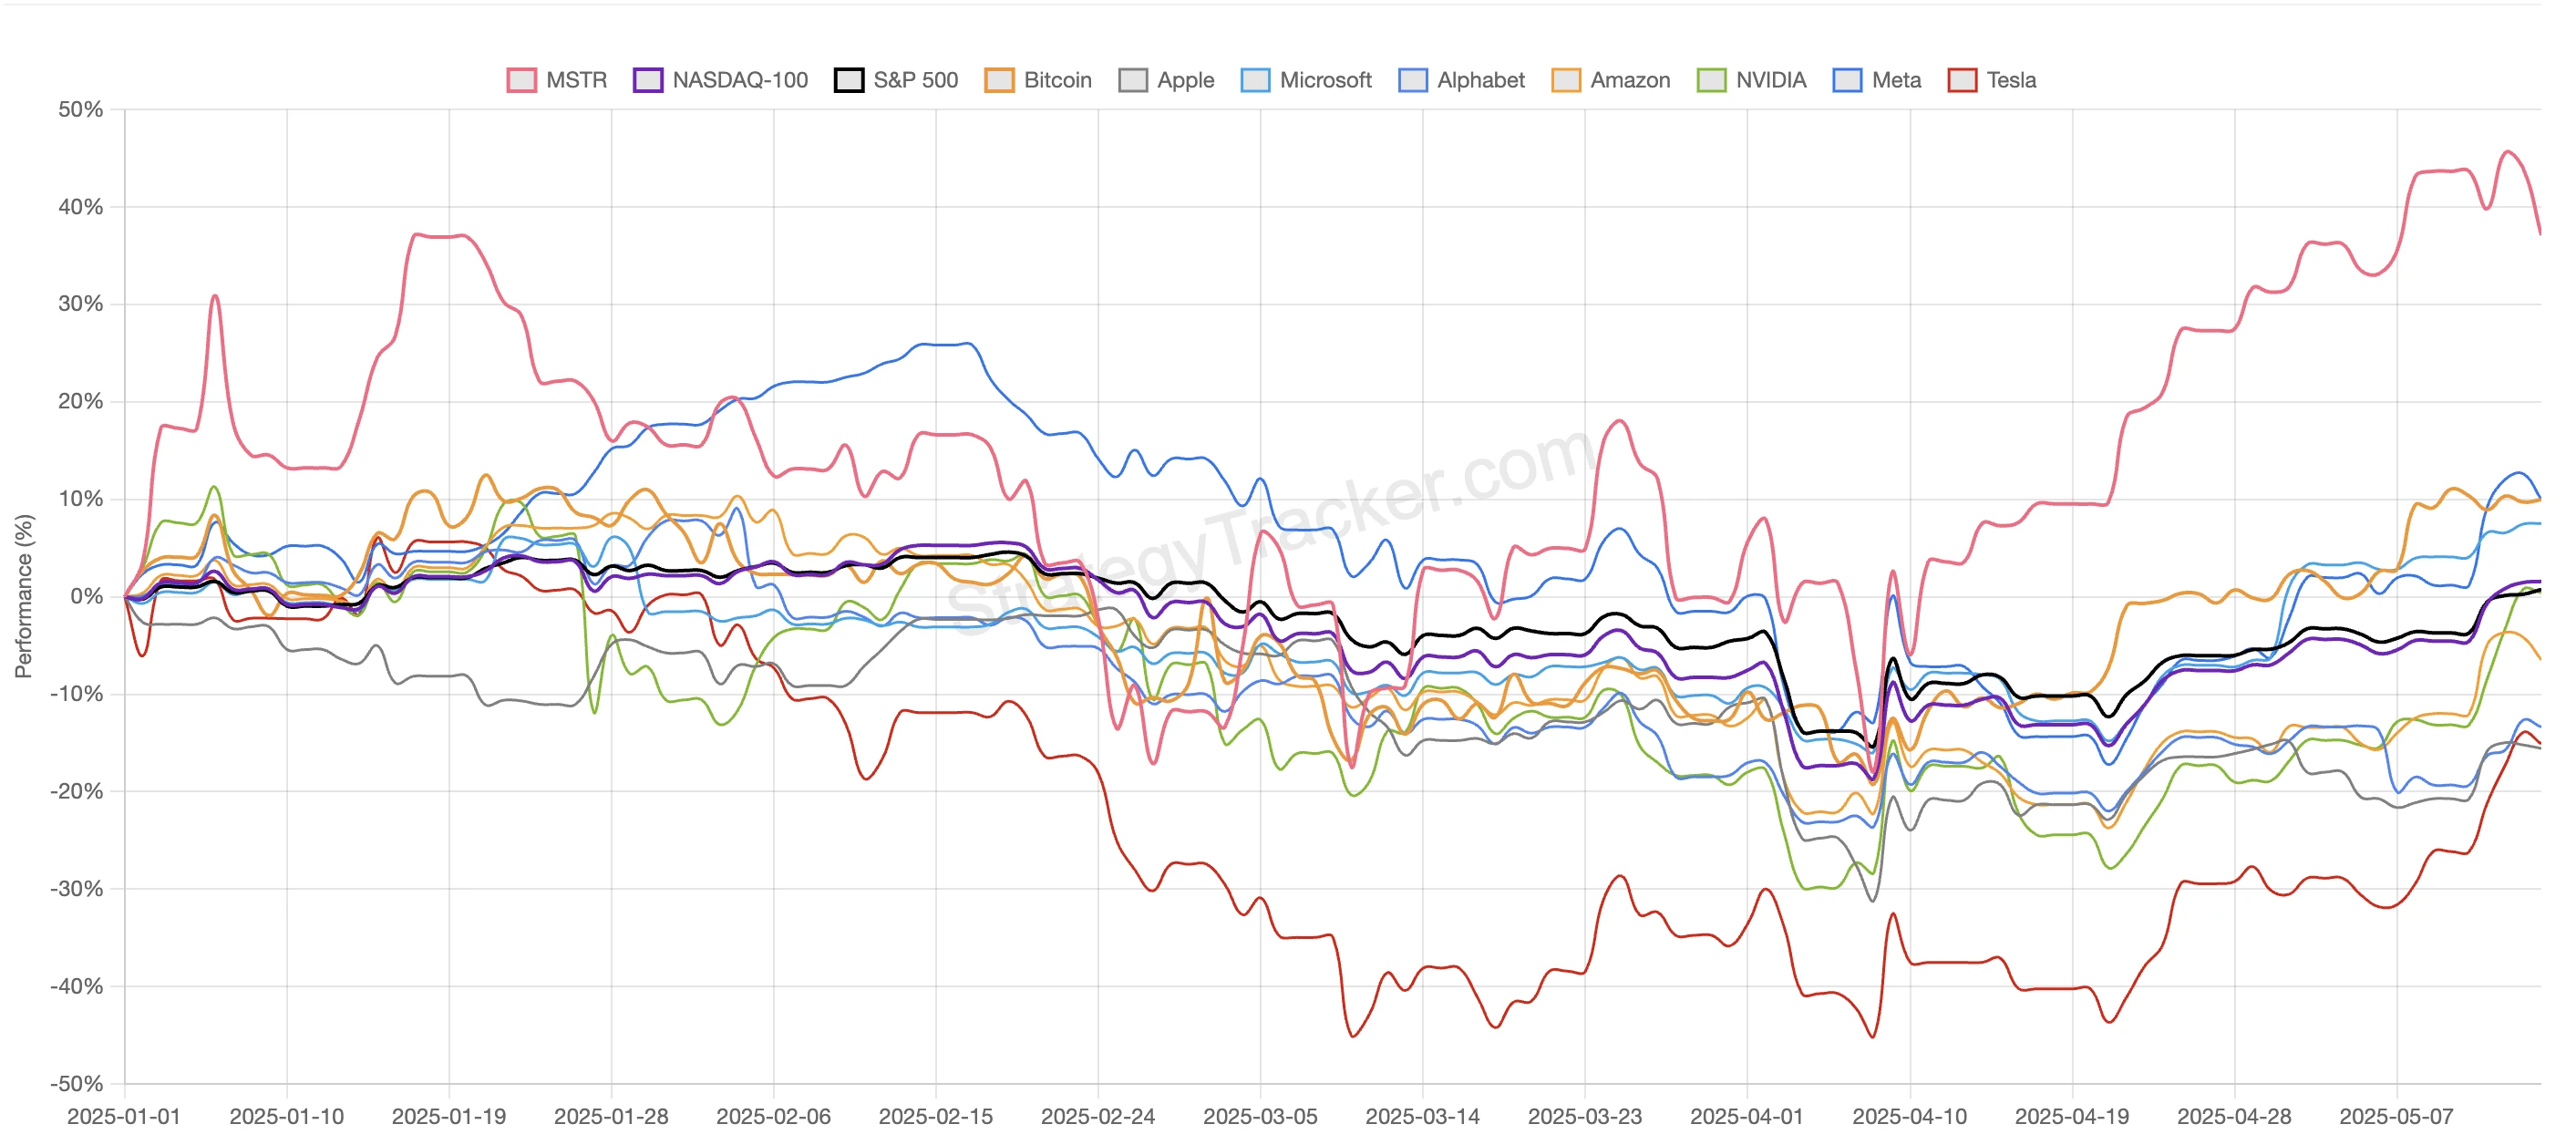Click the Microsoft light-blue legend swatch
This screenshot has width=2576, height=1145.
(x=1255, y=80)
